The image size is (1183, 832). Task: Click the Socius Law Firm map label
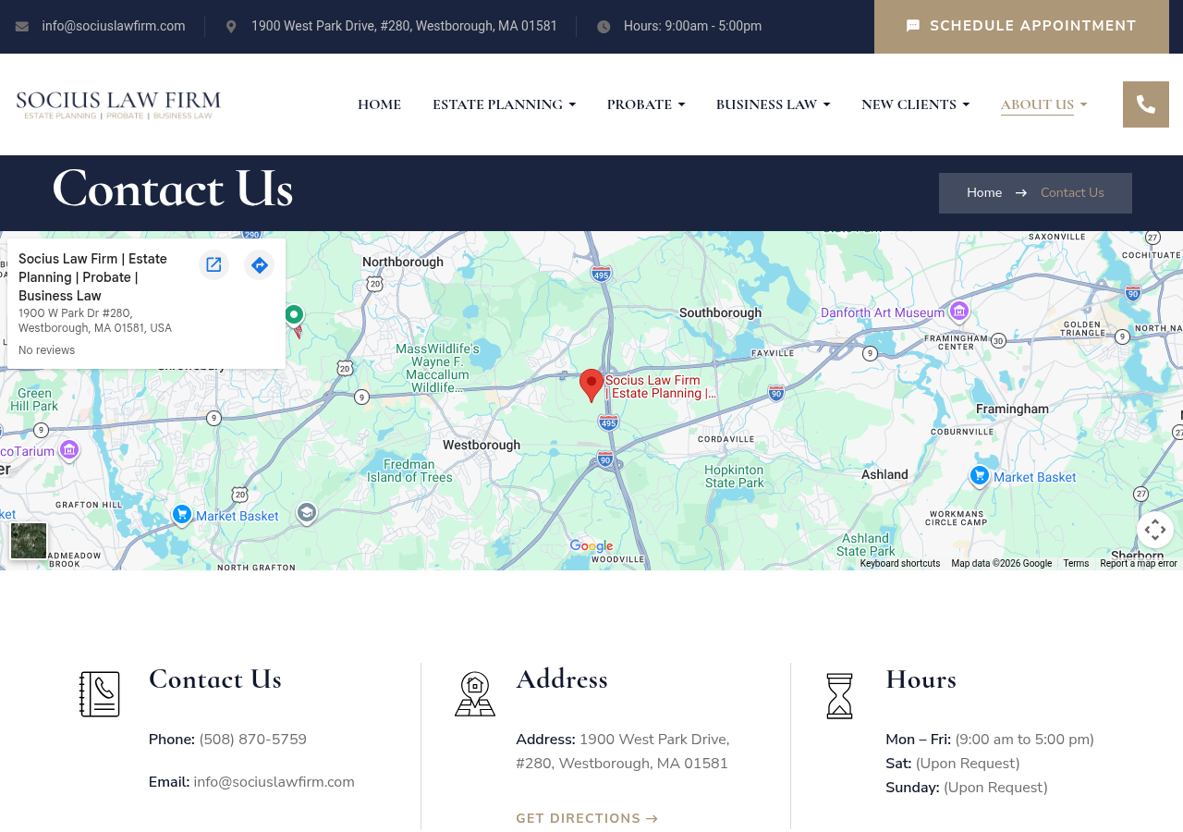660,386
